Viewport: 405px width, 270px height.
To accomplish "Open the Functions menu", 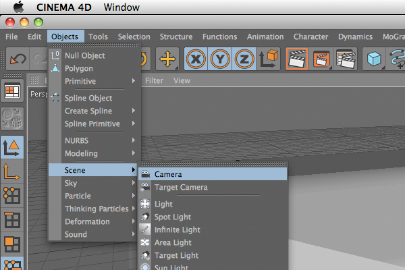I will (x=220, y=36).
